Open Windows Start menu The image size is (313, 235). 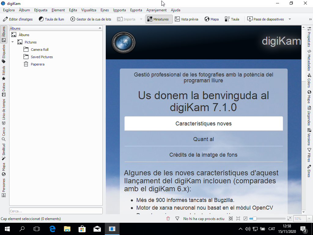[7, 229]
